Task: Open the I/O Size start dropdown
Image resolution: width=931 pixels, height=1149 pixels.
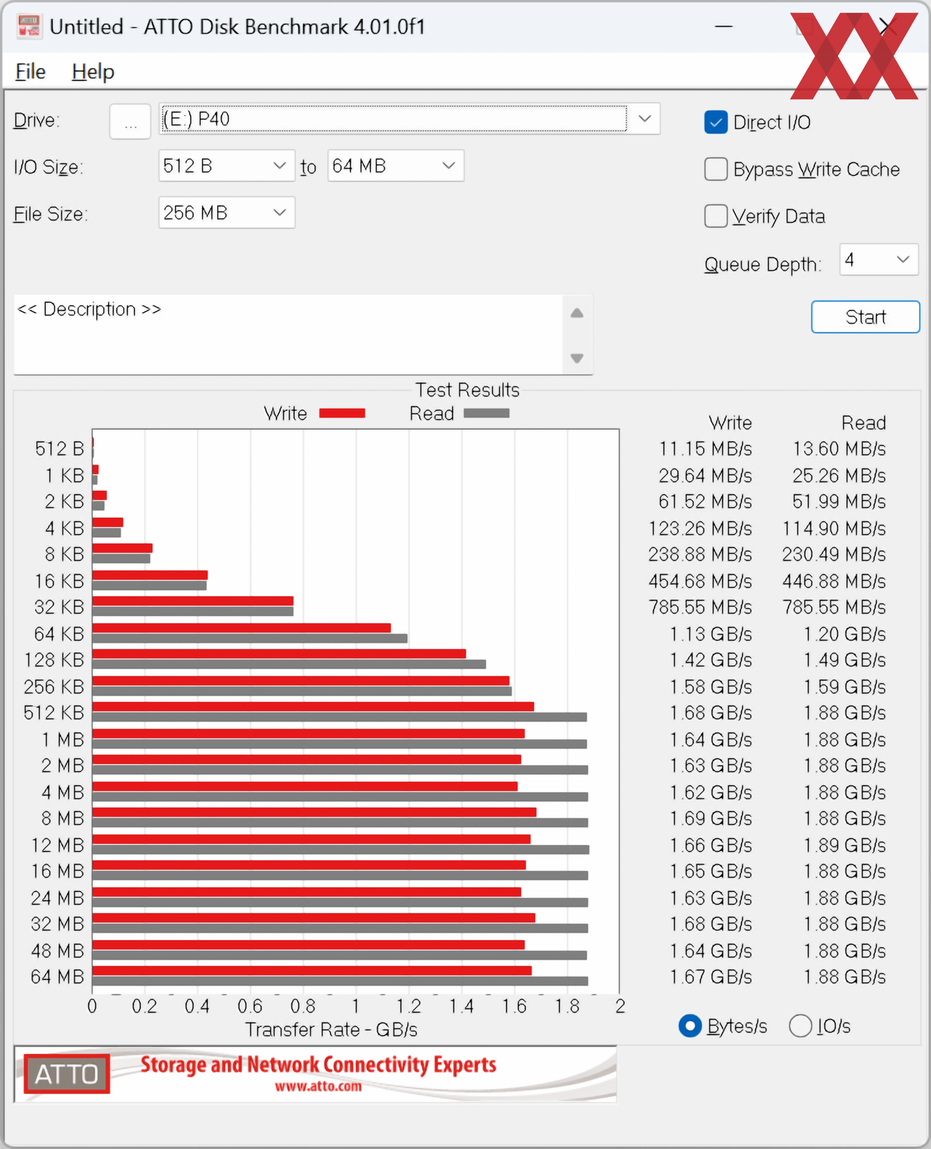Action: [x=226, y=166]
